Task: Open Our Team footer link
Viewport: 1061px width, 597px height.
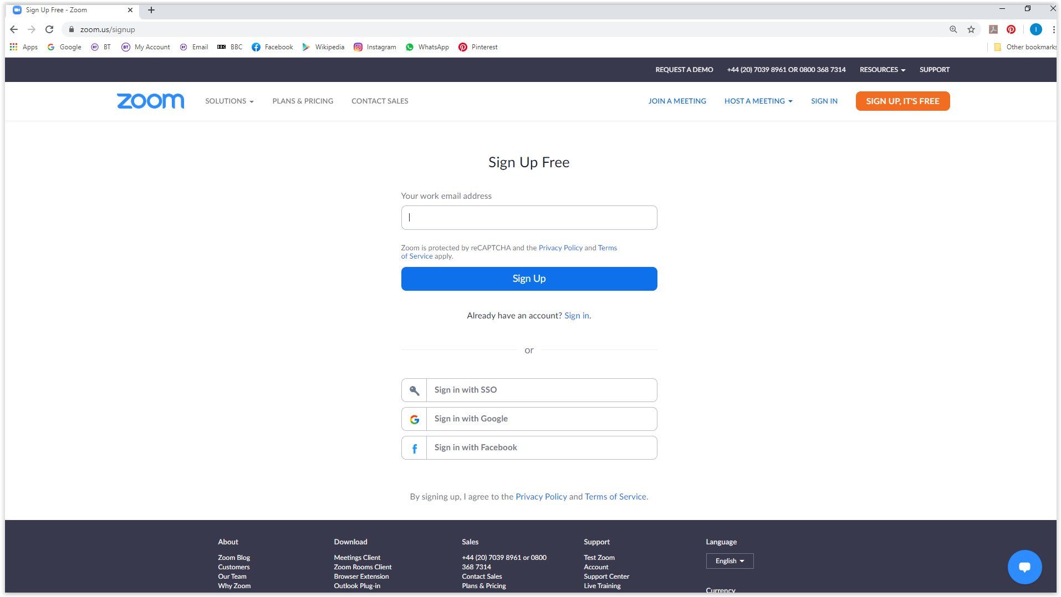Action: pyautogui.click(x=232, y=577)
